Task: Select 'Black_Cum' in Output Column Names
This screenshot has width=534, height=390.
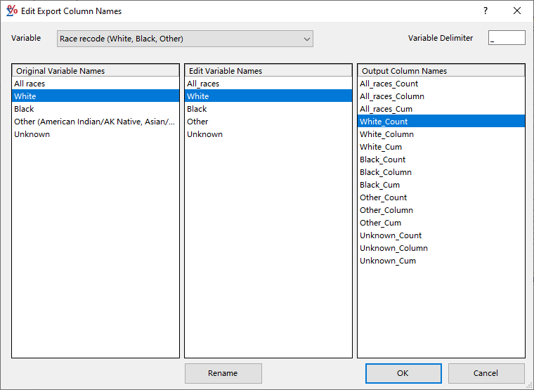Action: tap(379, 185)
